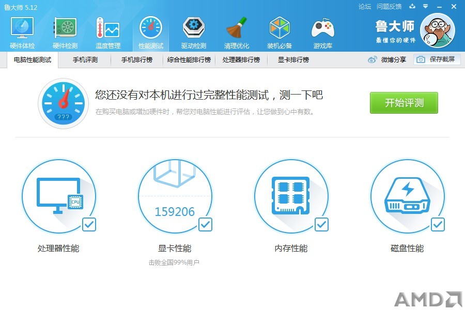This screenshot has width=465, height=310.
Task: Click the camera icon for 保存截屏
Action: coord(421,59)
